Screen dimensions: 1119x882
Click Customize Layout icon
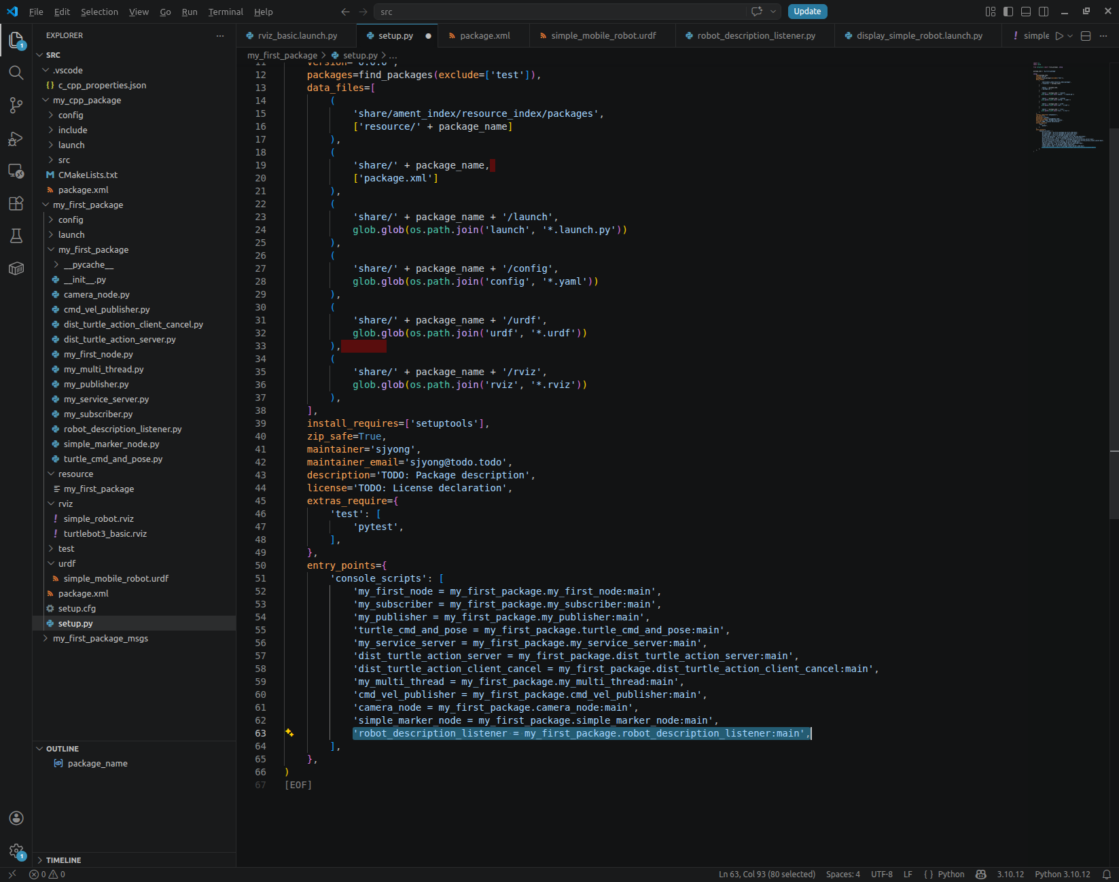[991, 12]
